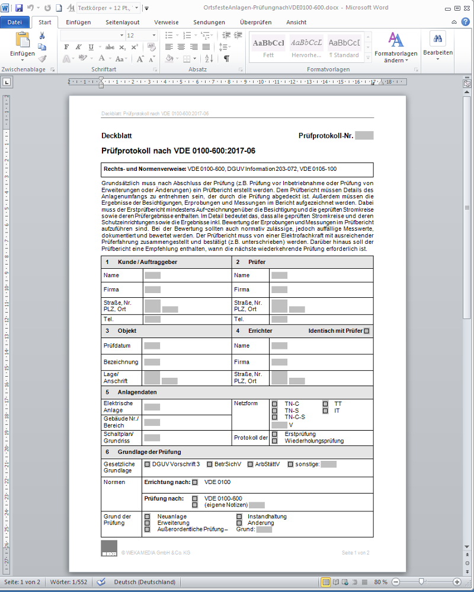This screenshot has height=592, width=474.
Task: Expand the Formatvorlagen dialog launcher
Action: [x=417, y=70]
